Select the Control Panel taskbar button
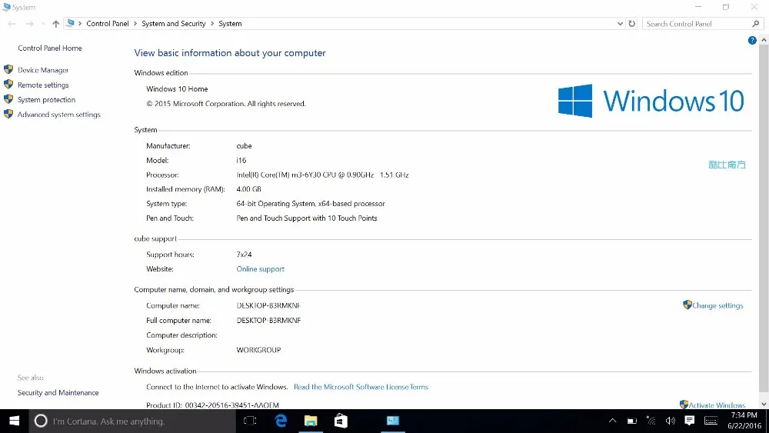 click(393, 421)
